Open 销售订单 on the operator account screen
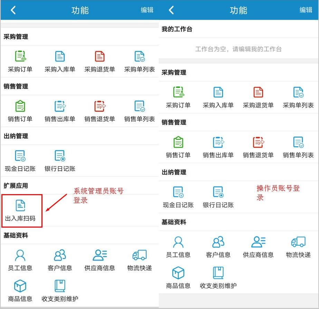The width and height of the screenshot is (319, 309). click(178, 147)
